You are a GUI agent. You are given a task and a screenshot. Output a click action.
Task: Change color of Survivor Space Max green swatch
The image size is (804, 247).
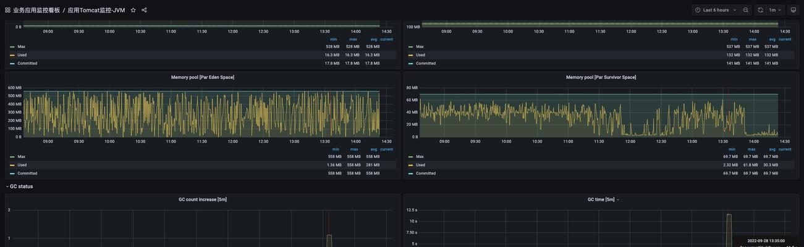click(411, 157)
